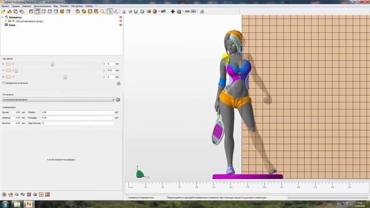Screen dimensions: 370x208
Task: Click the first zoom icon after view cubes
Action: pyautogui.click(x=77, y=12)
